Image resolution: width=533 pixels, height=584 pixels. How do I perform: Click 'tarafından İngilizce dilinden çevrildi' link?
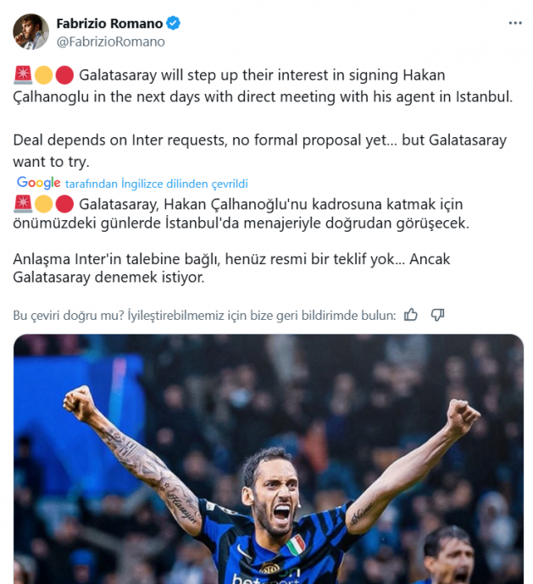[156, 184]
